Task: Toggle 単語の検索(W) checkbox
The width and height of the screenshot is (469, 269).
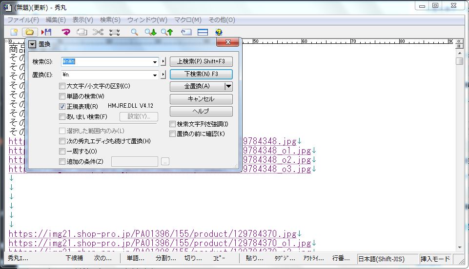Action: 62,96
